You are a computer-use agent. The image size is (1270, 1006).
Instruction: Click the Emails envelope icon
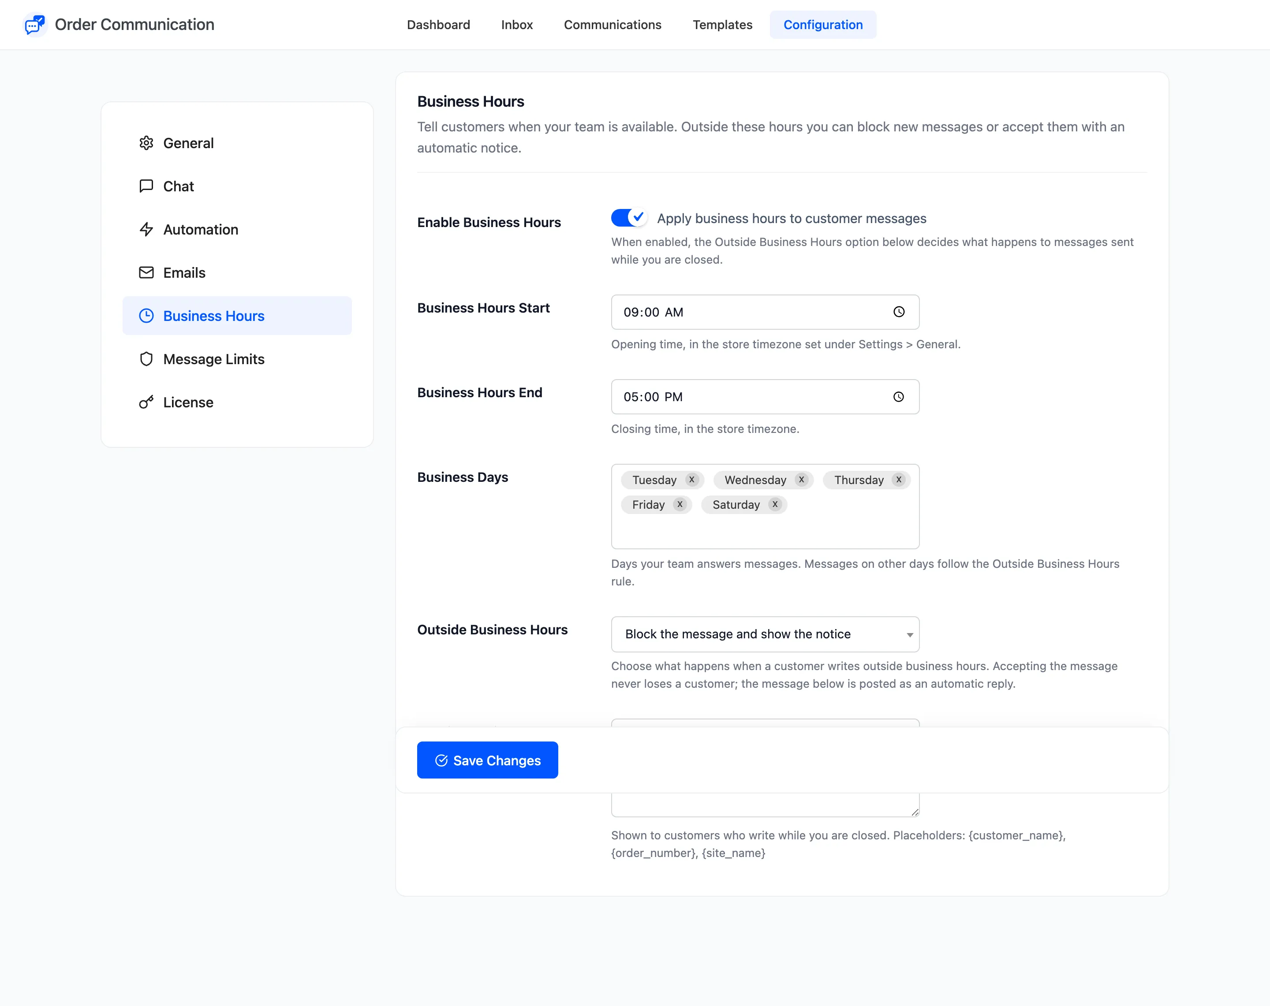click(x=146, y=272)
